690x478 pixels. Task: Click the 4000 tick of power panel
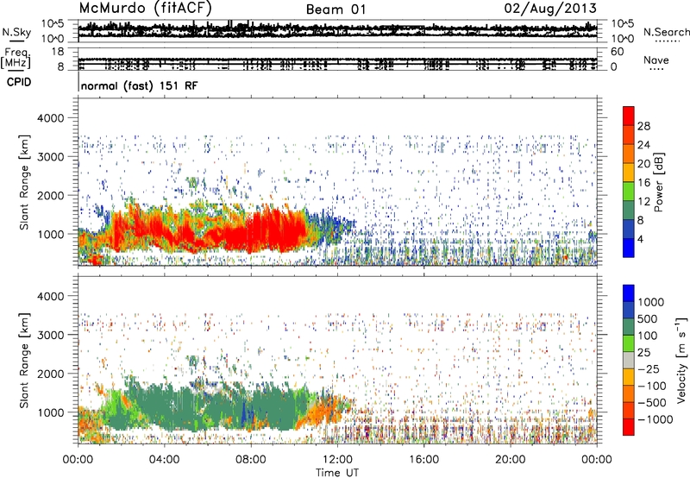click(x=50, y=118)
